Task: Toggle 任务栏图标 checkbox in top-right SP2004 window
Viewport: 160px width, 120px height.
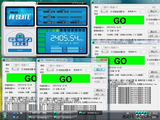Action: [x=147, y=20]
